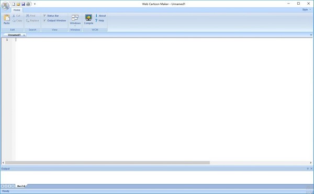Screen dimensions: 314x194
Task: Open the Windows dropdown
Action: pos(75,20)
